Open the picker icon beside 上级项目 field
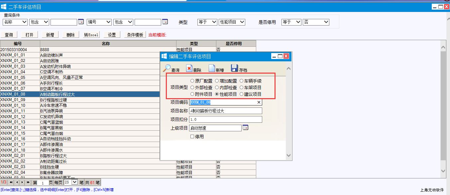 pyautogui.click(x=245, y=128)
